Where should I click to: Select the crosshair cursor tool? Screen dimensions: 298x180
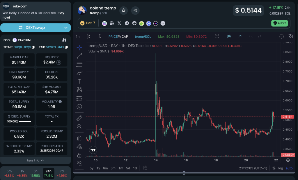pyautogui.click(x=79, y=47)
